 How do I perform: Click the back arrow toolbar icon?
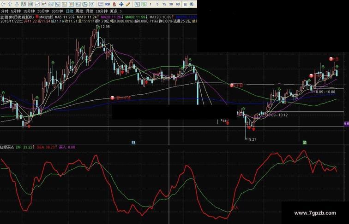point(3,4)
